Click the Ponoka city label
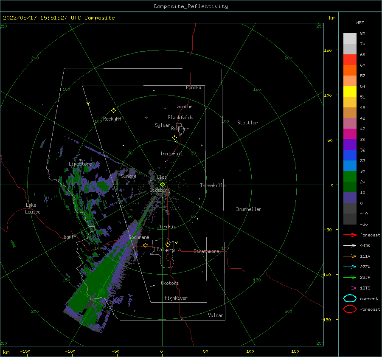Screen dimensions: 382x357 194,87
